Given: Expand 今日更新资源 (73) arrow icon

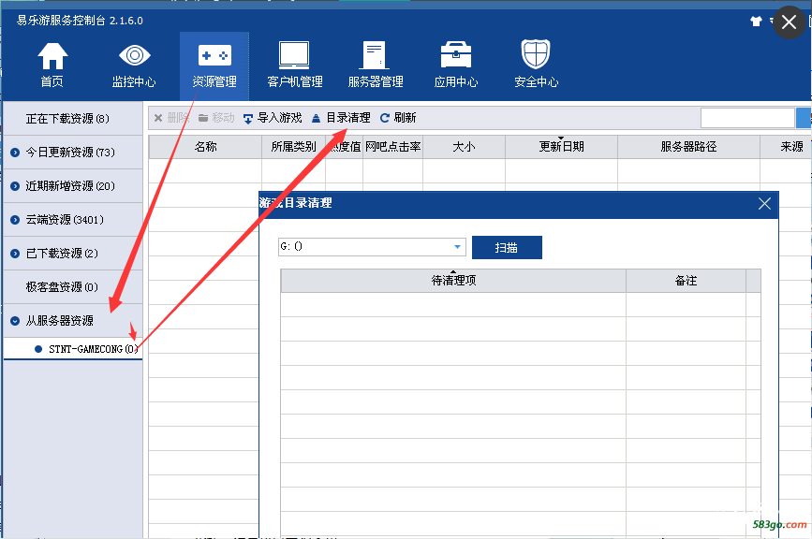Looking at the screenshot, I should [x=15, y=153].
